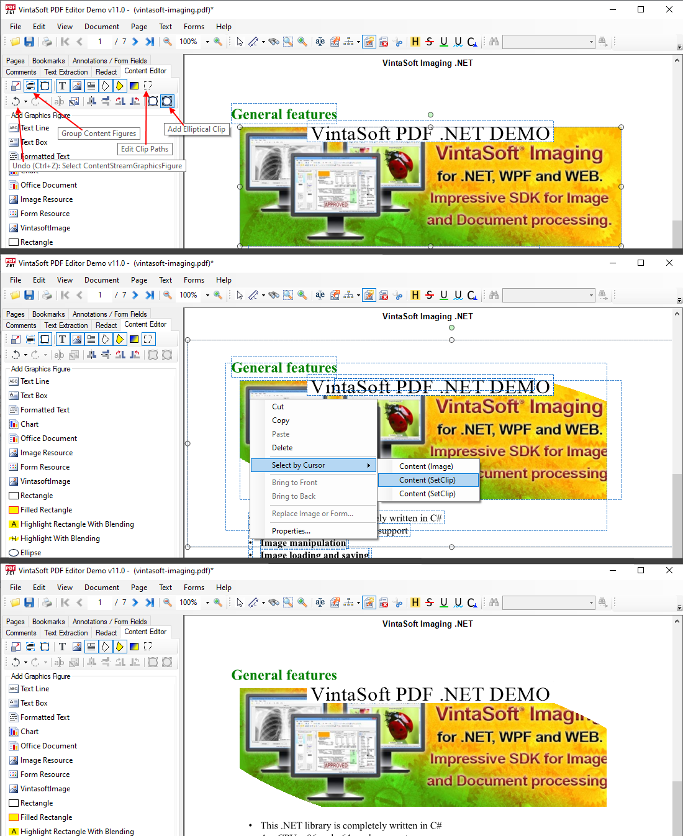
Task: Switch to the Redact tab in the bottom window
Action: (106, 633)
